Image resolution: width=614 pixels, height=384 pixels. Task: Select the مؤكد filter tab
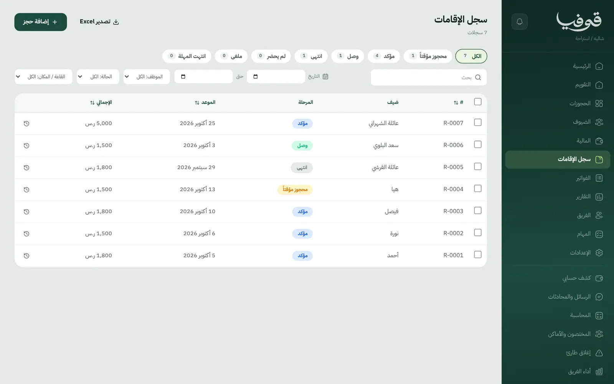pyautogui.click(x=384, y=56)
